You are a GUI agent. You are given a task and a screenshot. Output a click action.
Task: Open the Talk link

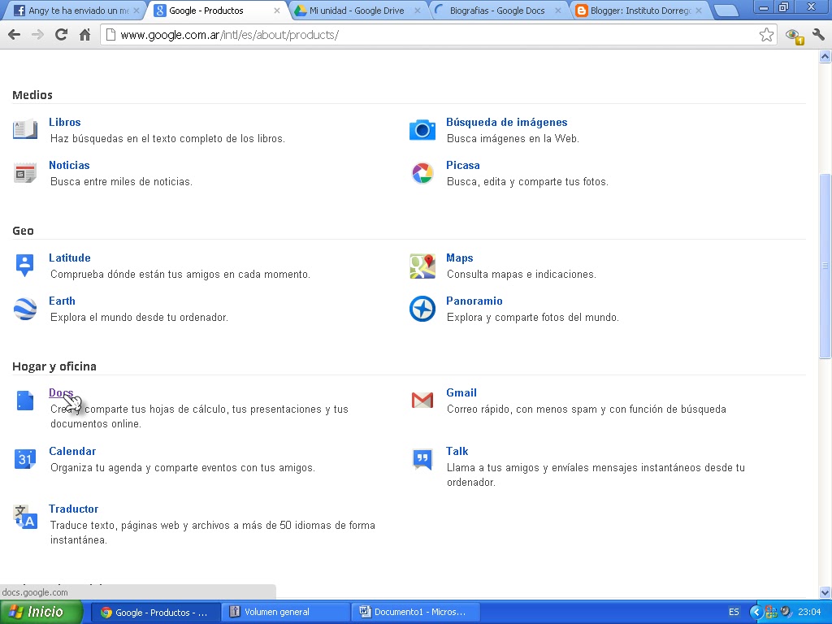point(457,451)
